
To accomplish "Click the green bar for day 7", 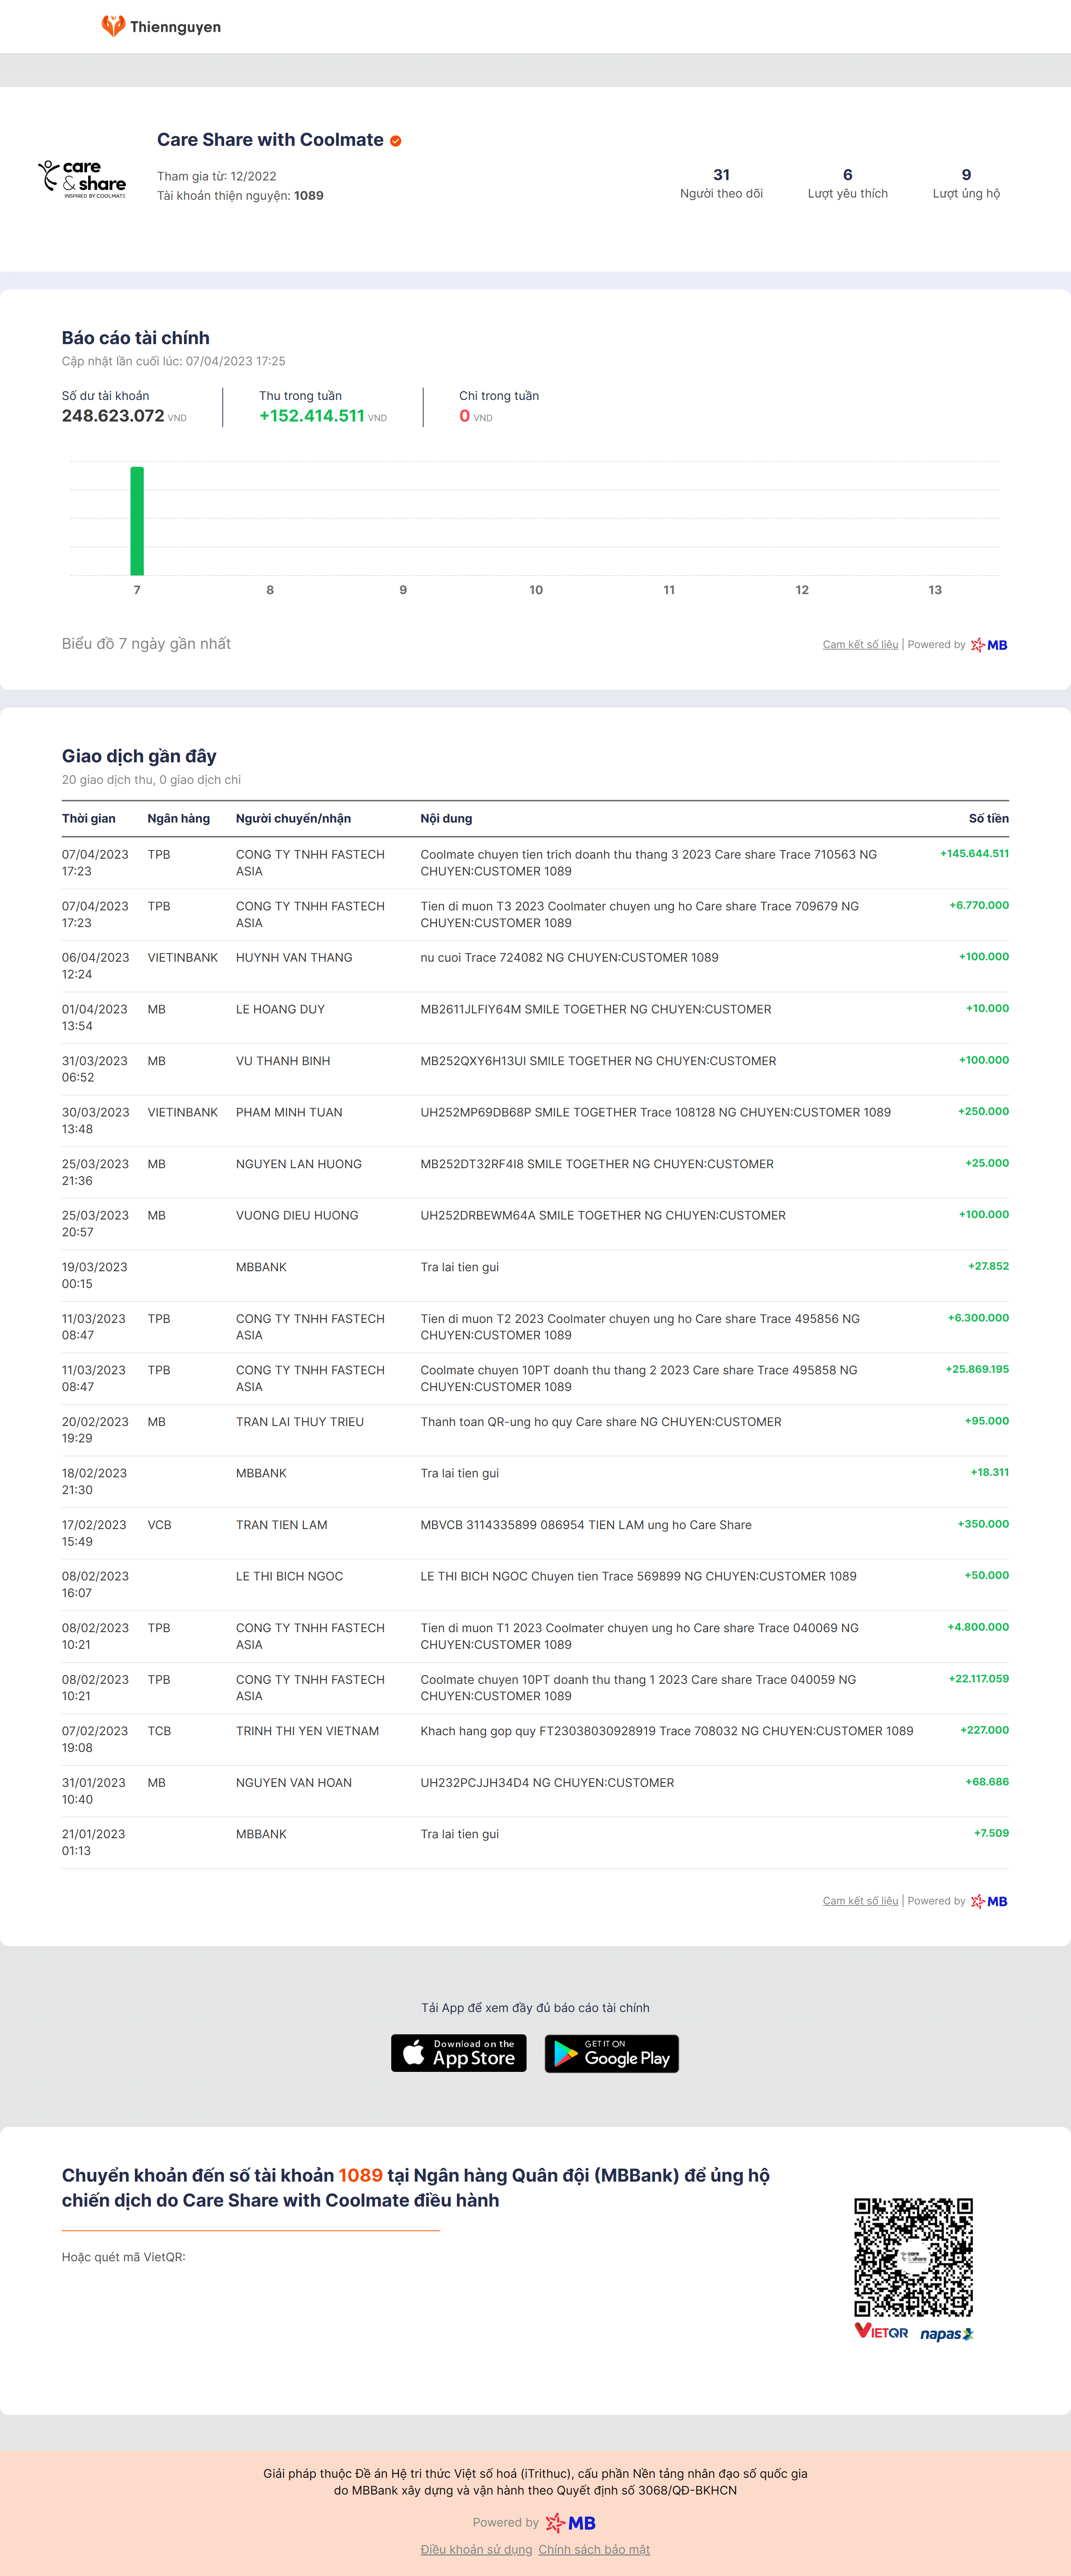I will click(x=137, y=521).
